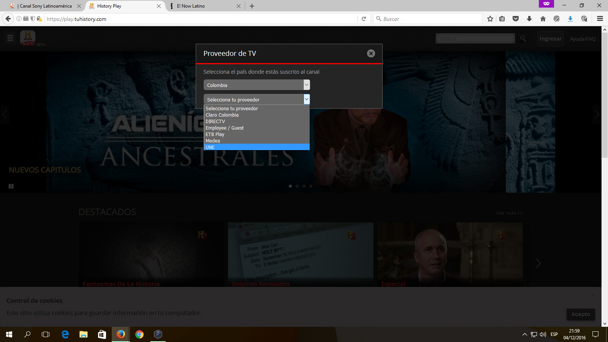Click the History Play logo
The height and width of the screenshot is (342, 608).
(28, 38)
